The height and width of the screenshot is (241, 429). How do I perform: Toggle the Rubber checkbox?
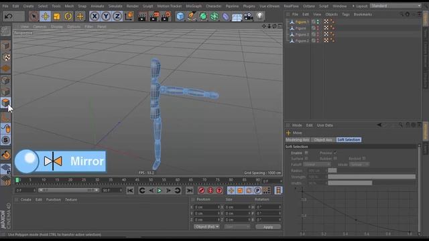point(335,159)
